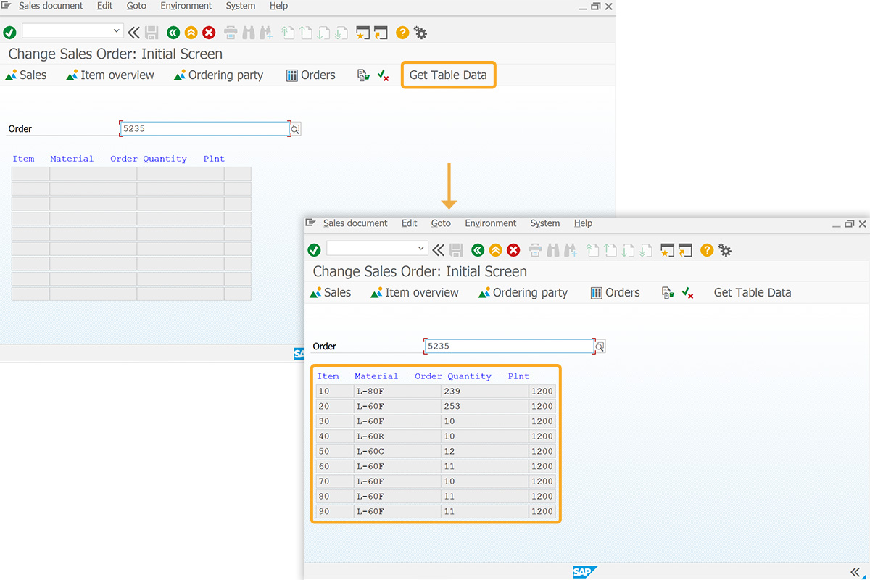This screenshot has width=870, height=580.
Task: Click the green Back icon in the front window
Action: [478, 249]
